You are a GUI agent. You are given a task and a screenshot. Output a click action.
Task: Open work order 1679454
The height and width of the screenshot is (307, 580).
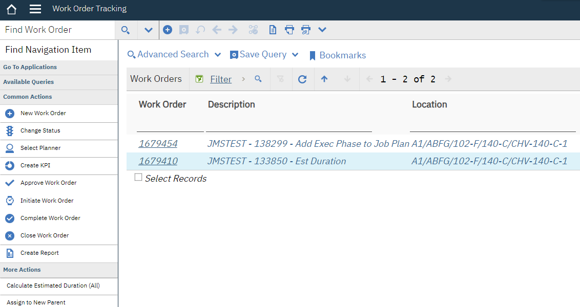(158, 144)
